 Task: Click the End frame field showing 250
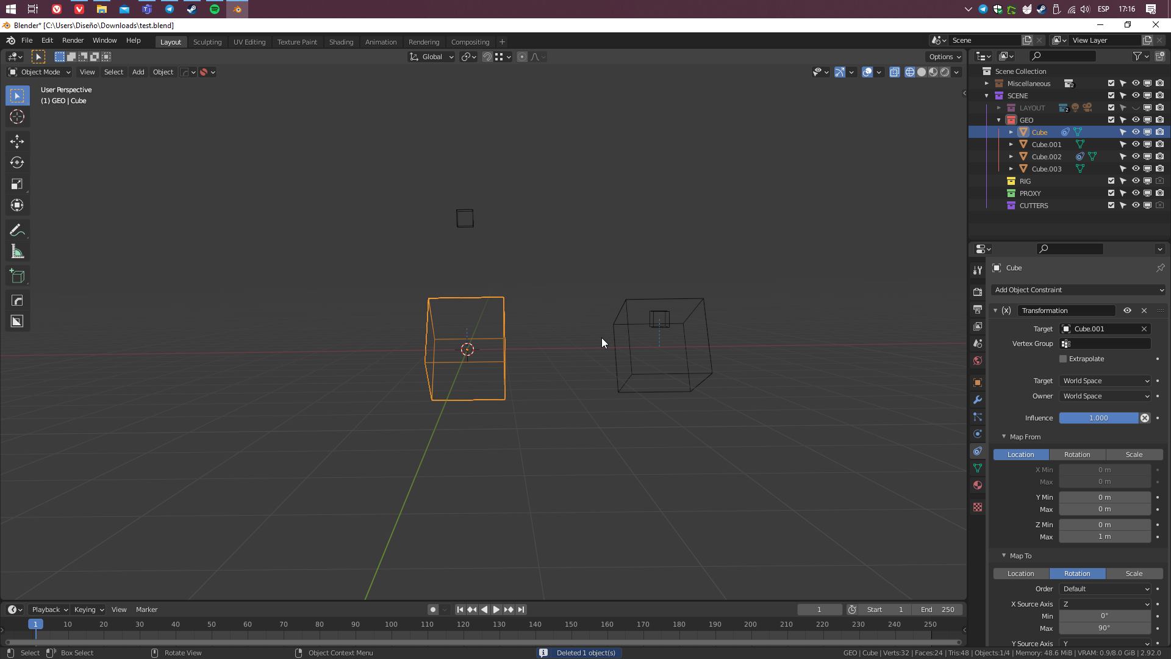938,610
